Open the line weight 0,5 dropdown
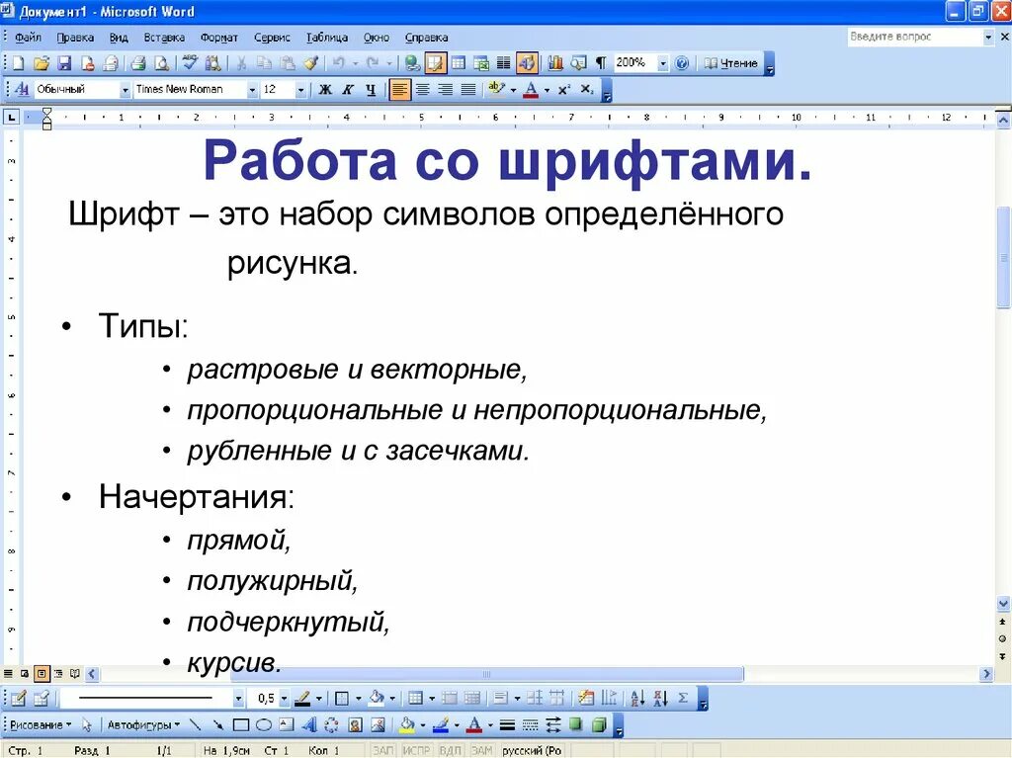The height and width of the screenshot is (758, 1012). pos(284,698)
